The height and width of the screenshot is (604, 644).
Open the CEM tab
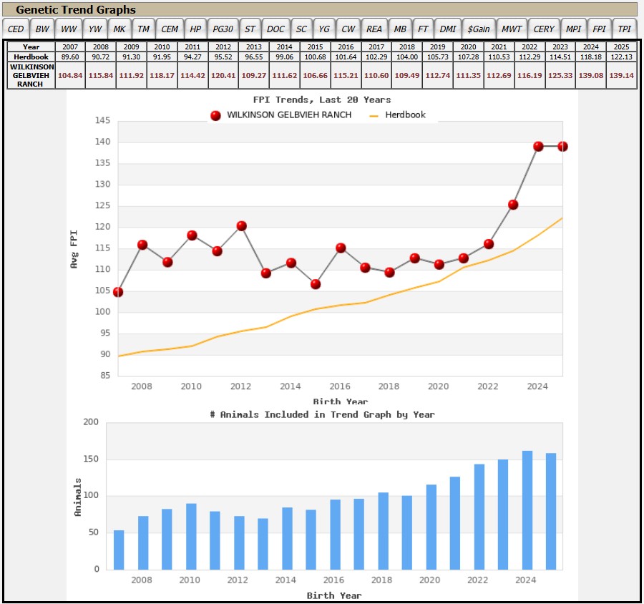[169, 29]
